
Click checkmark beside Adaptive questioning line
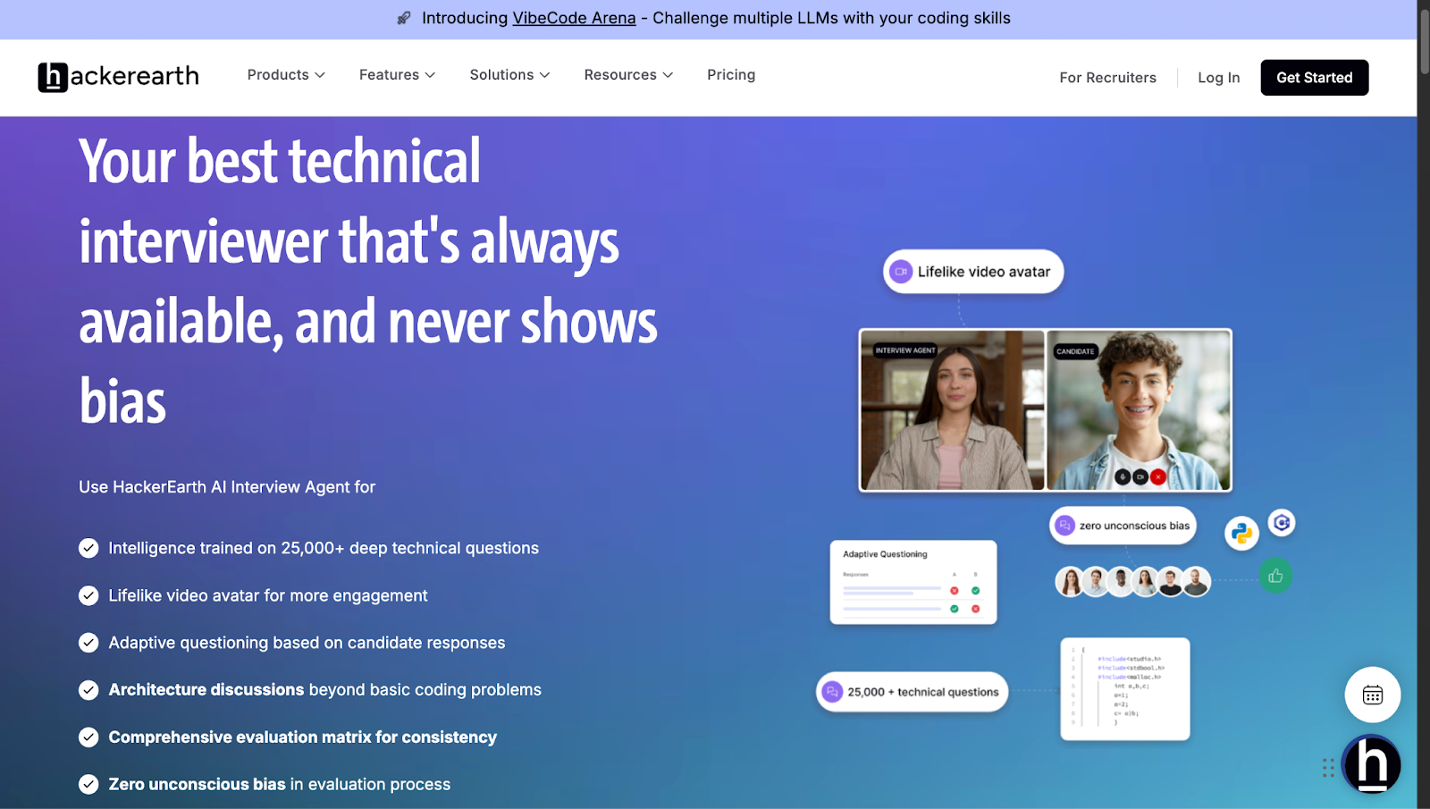coord(88,643)
